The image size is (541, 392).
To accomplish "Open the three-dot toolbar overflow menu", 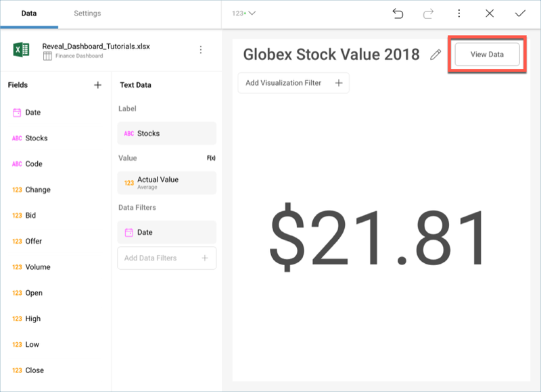I will pyautogui.click(x=459, y=13).
